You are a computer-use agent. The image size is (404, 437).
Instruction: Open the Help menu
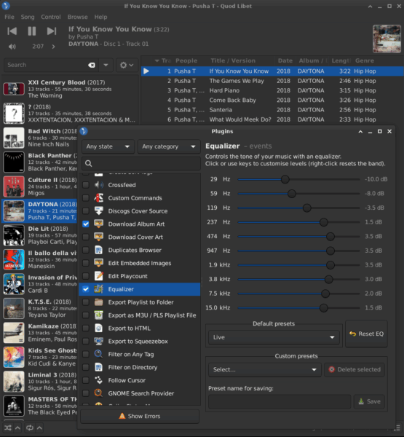click(100, 17)
